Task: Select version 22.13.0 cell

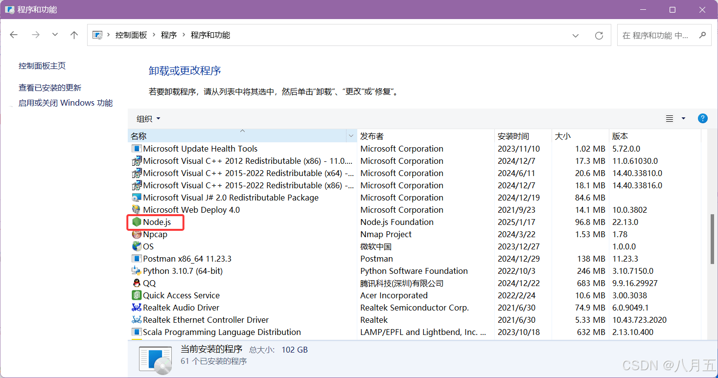Action: pos(625,222)
